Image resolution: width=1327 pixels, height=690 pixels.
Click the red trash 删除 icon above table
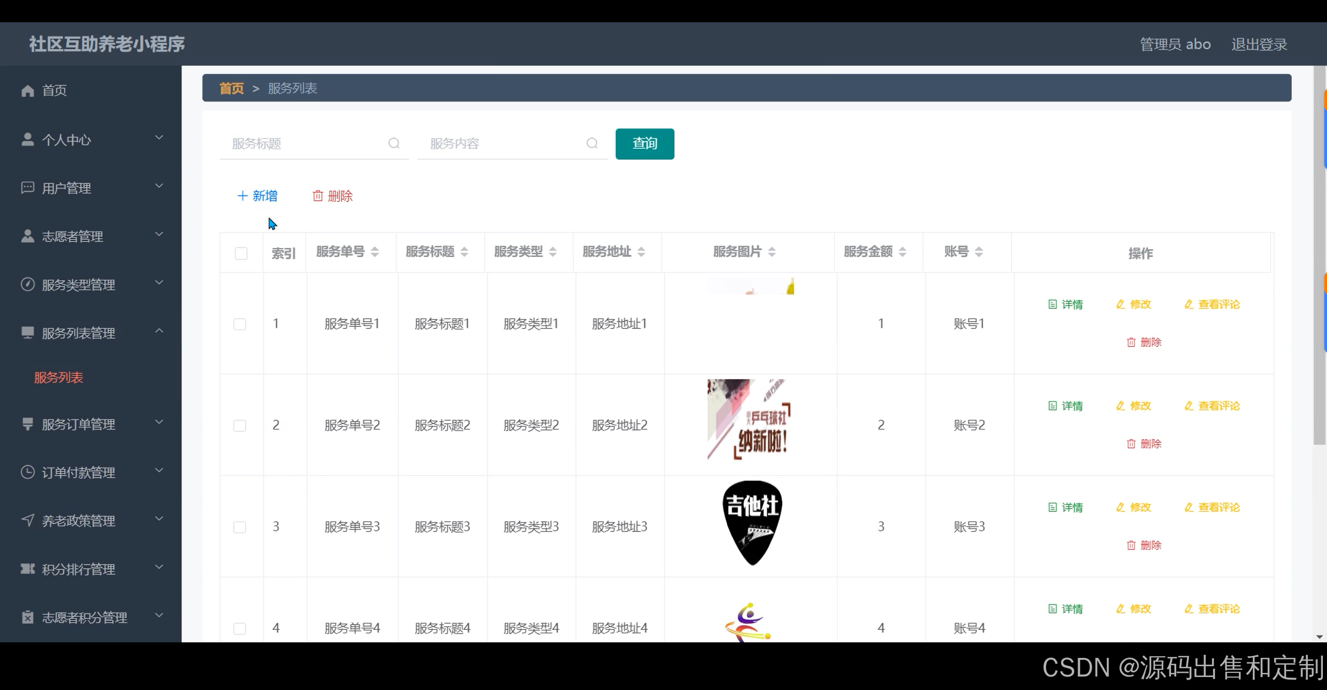tap(318, 196)
